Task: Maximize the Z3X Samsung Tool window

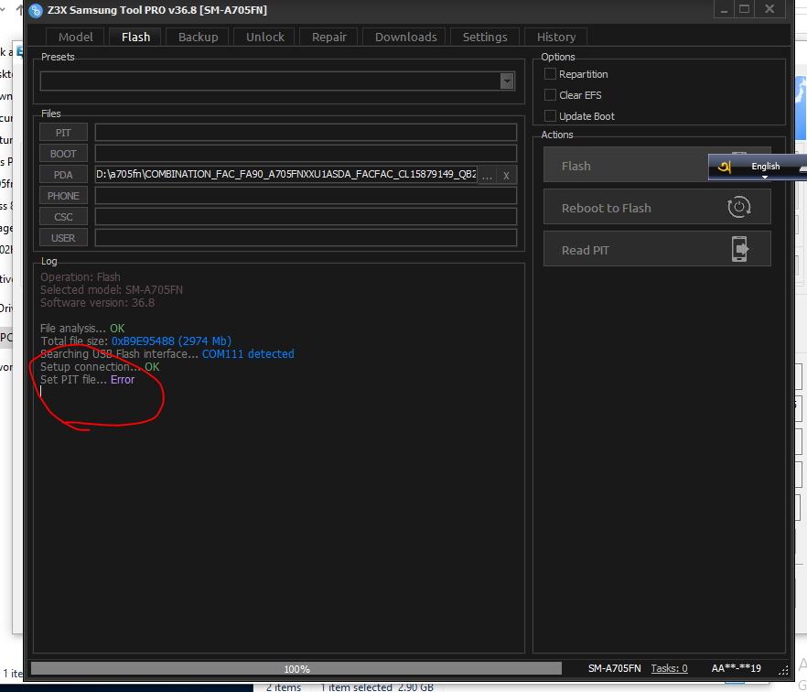Action: pos(744,10)
